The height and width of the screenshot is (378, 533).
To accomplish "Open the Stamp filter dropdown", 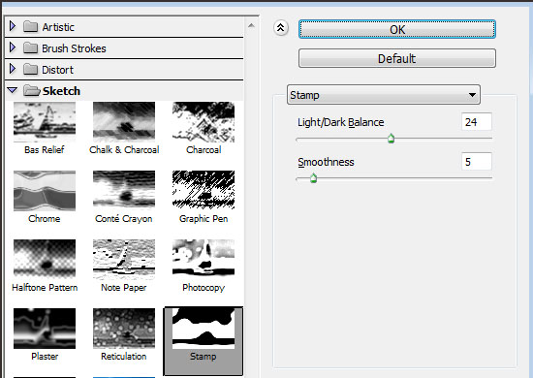I will (384, 95).
